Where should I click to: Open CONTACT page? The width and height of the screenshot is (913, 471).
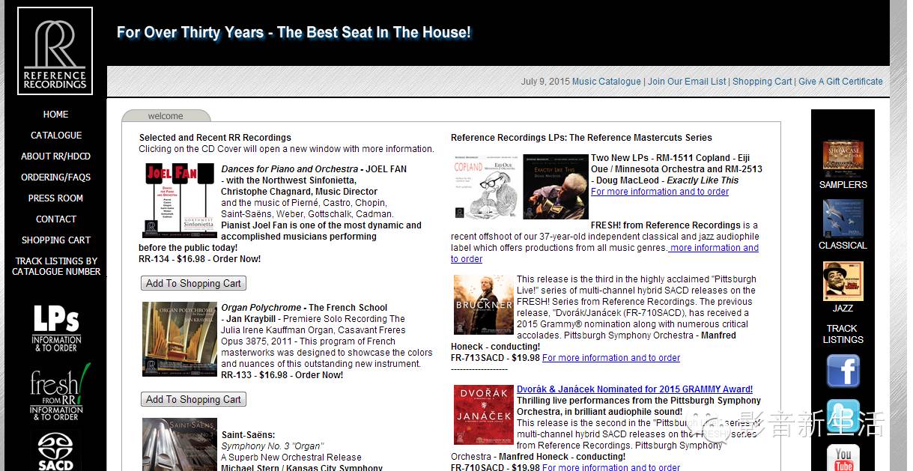pos(56,219)
